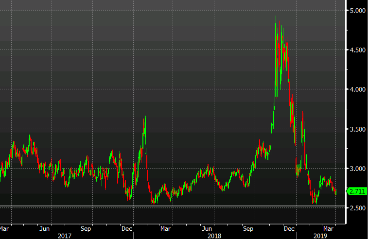This screenshot has width=368, height=239.
Task: Click the Sep label in 2017
Action: pos(86,228)
